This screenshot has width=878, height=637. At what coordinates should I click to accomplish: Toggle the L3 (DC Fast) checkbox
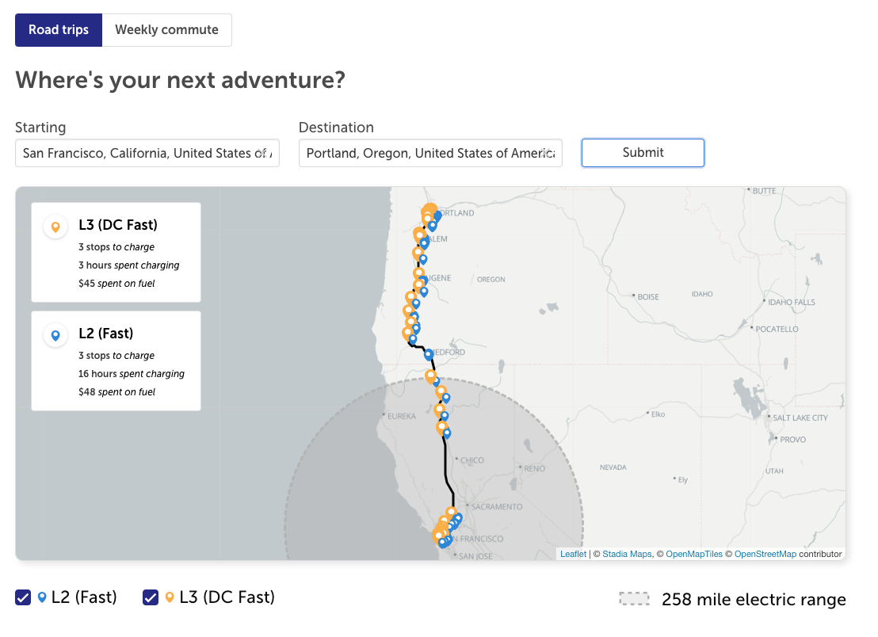click(151, 597)
